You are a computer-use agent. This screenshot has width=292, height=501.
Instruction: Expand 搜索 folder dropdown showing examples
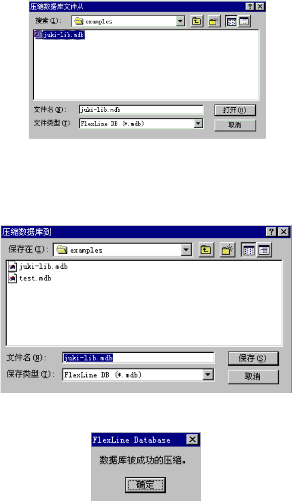pyautogui.click(x=181, y=21)
